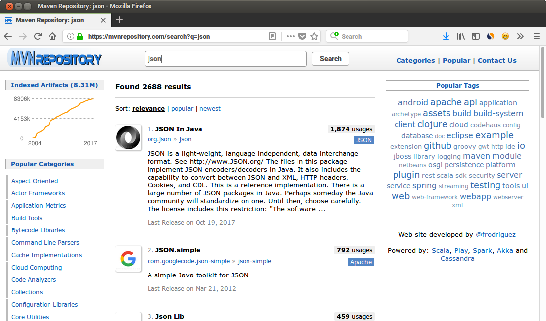Open the emoji add-on icon
The height and width of the screenshot is (321, 546).
click(505, 36)
